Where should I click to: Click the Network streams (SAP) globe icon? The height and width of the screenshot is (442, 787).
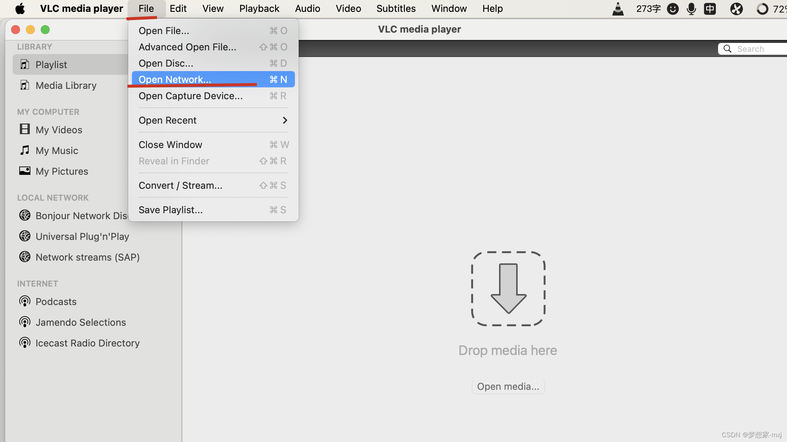point(25,257)
